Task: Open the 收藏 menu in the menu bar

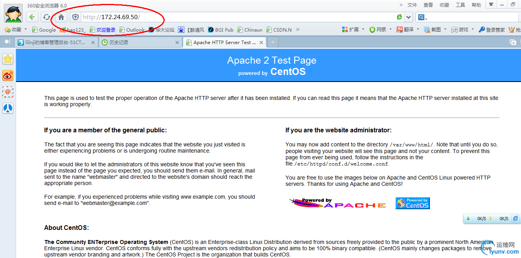Action: pyautogui.click(x=444, y=5)
